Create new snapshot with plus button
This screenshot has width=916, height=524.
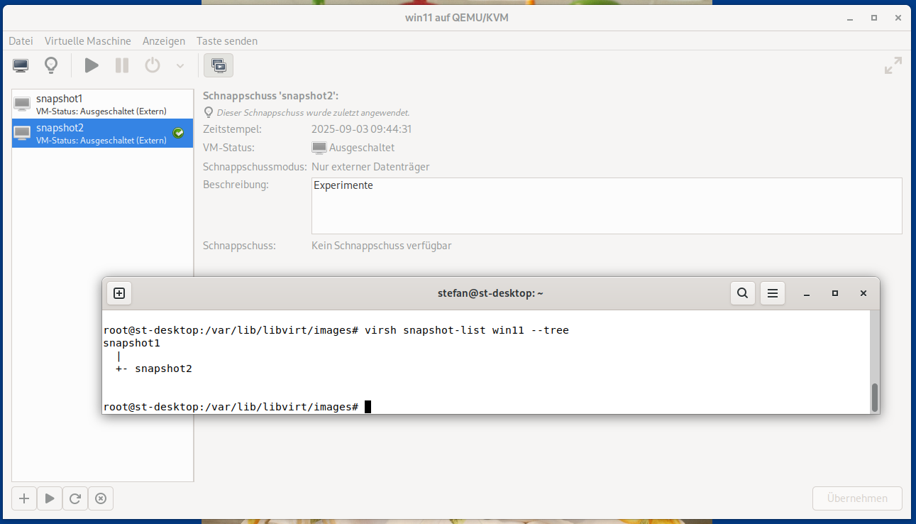click(24, 498)
